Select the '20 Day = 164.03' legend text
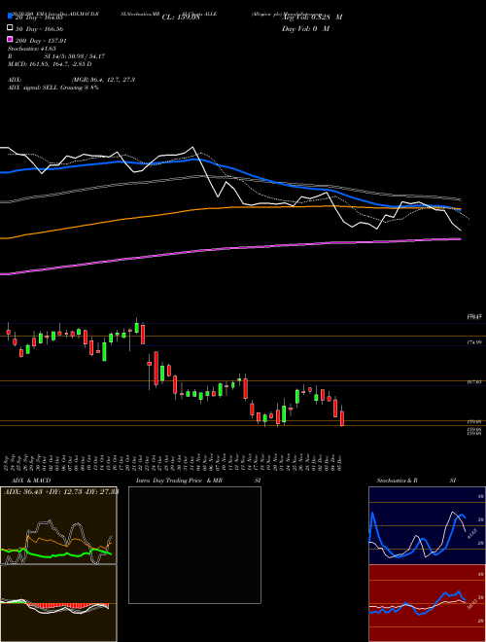 39,18
